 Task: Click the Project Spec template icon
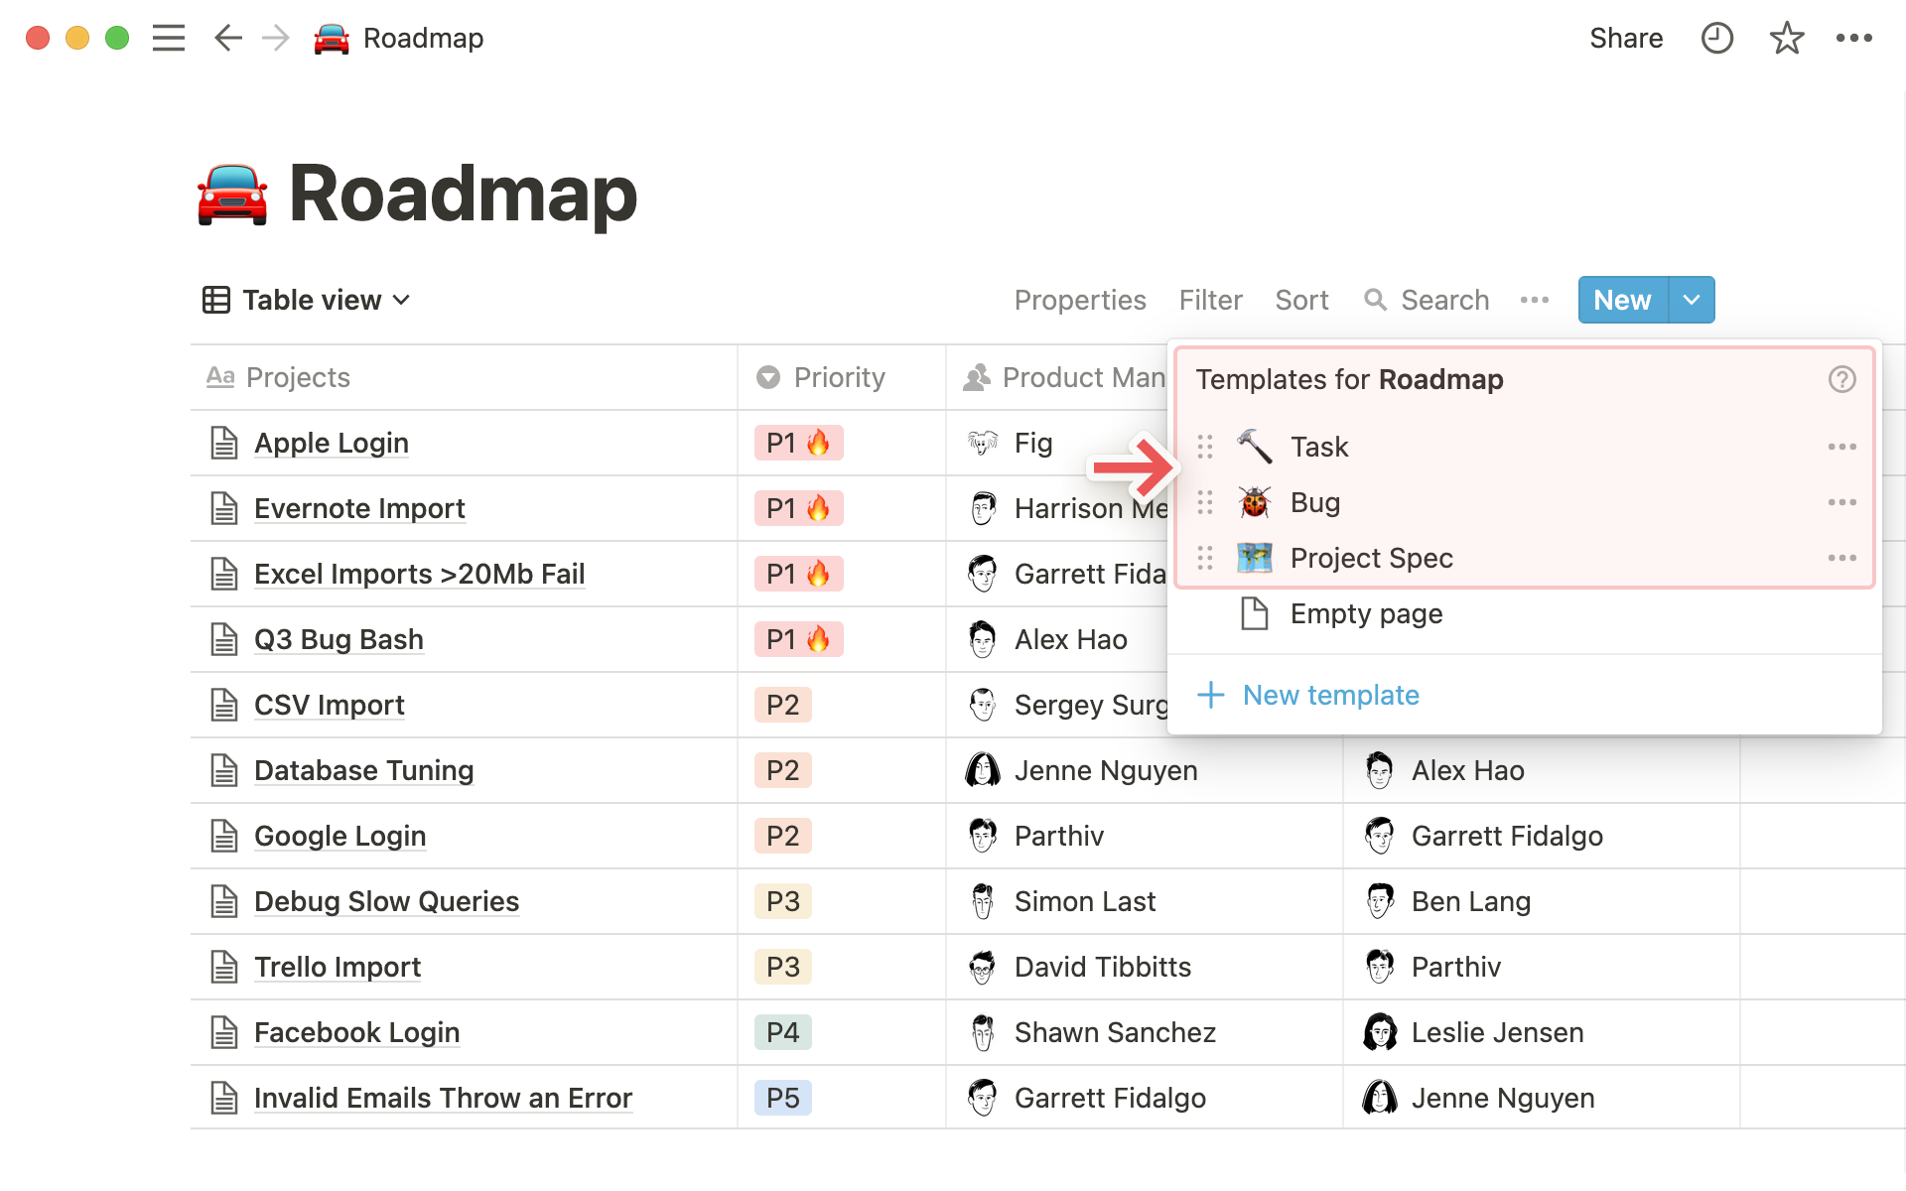tap(1253, 557)
